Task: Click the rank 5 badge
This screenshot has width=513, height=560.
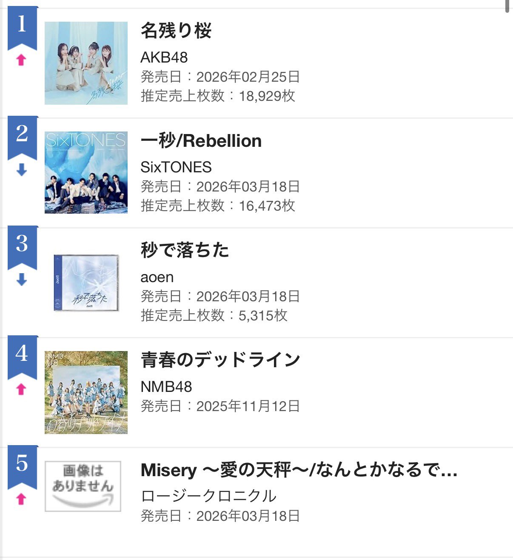Action: point(22,465)
